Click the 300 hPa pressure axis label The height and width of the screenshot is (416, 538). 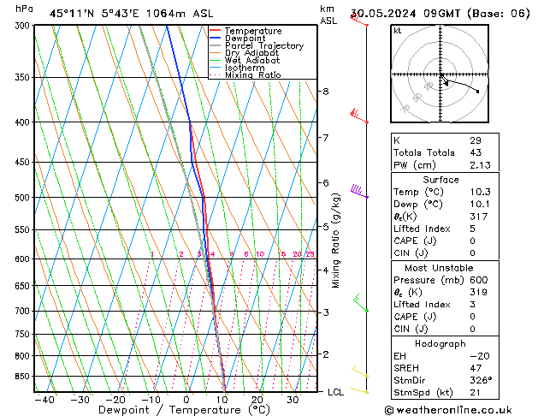click(24, 26)
